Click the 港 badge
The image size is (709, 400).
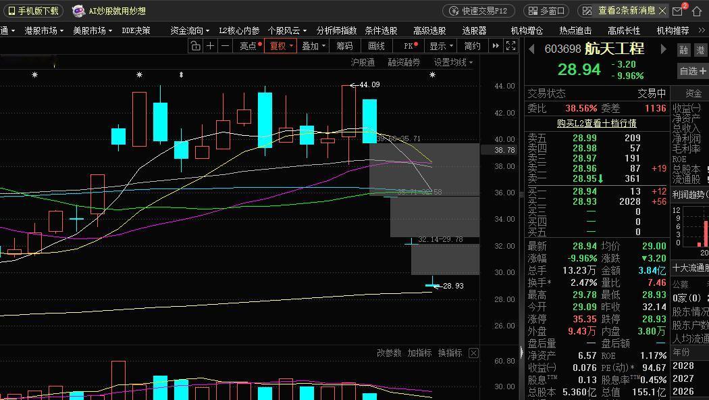coord(700,50)
